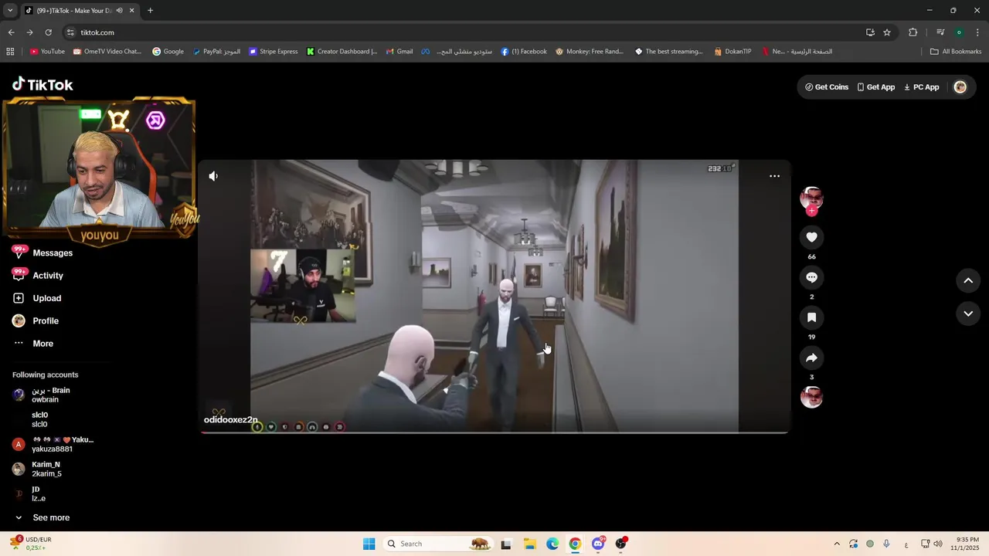Image resolution: width=989 pixels, height=556 pixels.
Task: Open the OmeTV Video Chat bookmark
Action: tap(107, 52)
